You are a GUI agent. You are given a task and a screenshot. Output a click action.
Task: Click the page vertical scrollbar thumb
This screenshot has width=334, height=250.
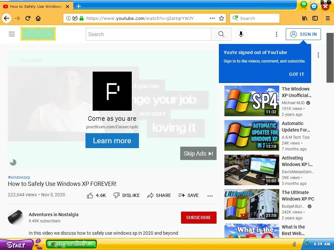(330, 58)
